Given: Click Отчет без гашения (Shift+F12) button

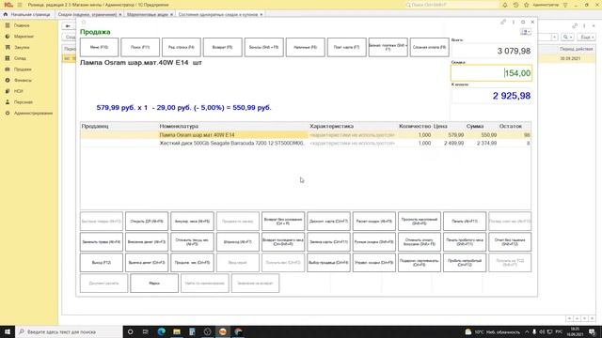Looking at the screenshot, I should (510, 242).
